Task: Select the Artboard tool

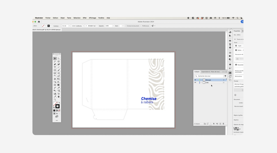Action: point(59,94)
